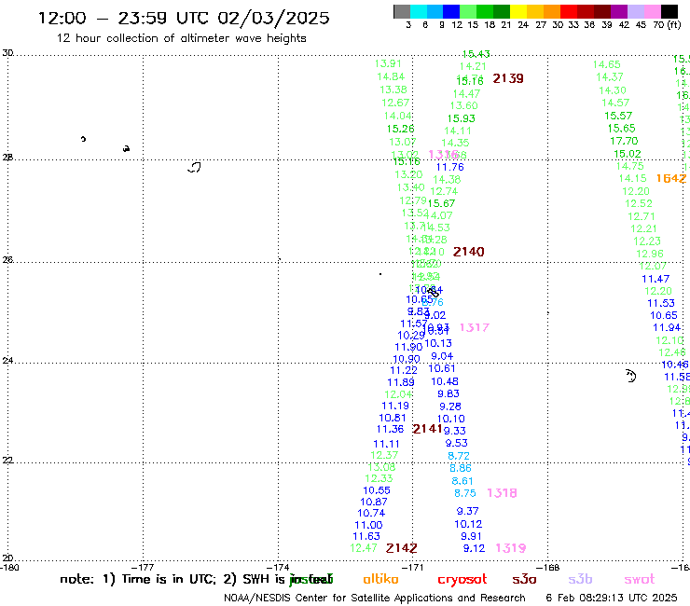Click the wave height value 15.67
Image resolution: width=690 pixels, height=606 pixels.
point(441,203)
